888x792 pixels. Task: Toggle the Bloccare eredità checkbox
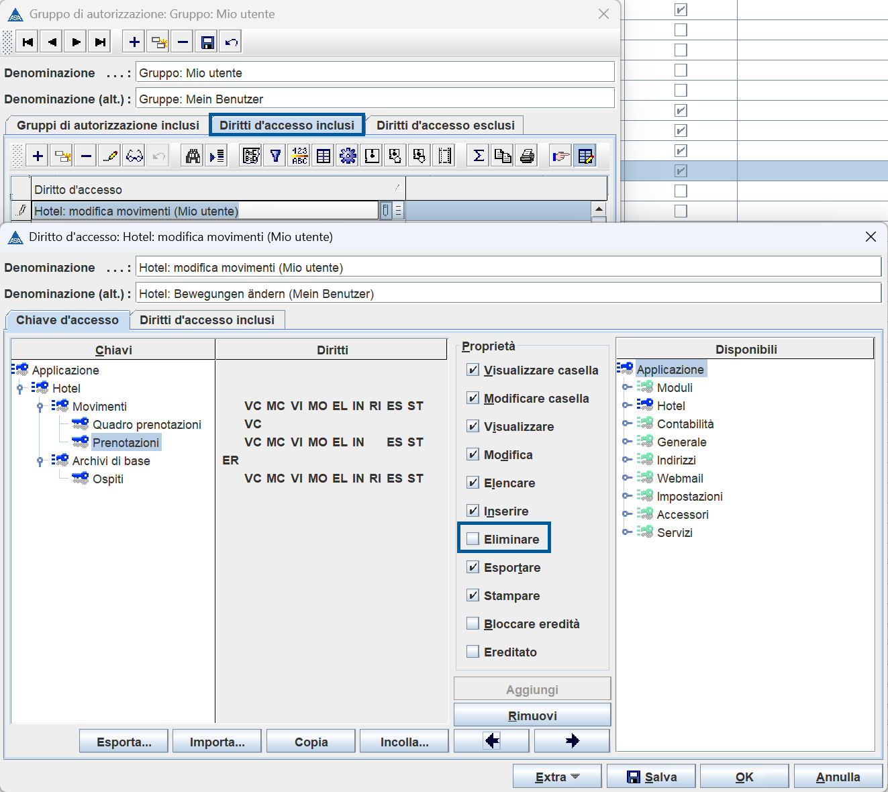click(473, 624)
